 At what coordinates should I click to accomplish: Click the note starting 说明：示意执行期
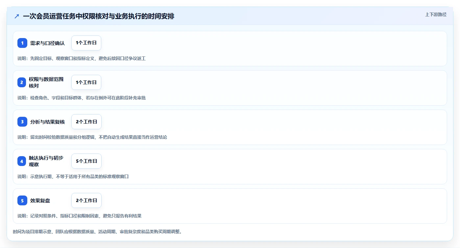73,176
